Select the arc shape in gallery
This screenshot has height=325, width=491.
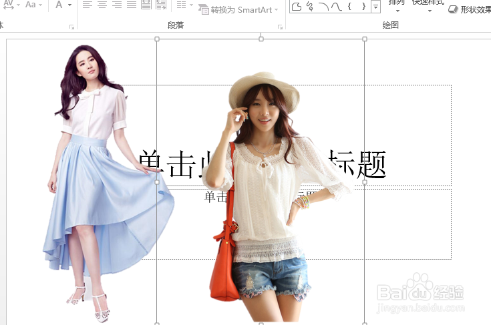pos(324,6)
